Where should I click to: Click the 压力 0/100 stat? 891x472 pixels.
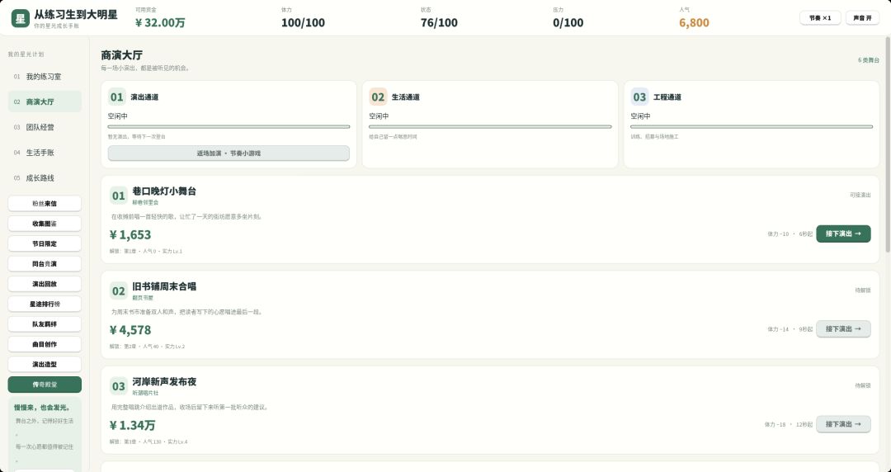(x=568, y=23)
